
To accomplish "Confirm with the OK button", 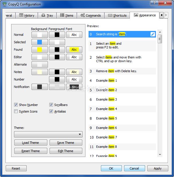I will click(x=111, y=168).
